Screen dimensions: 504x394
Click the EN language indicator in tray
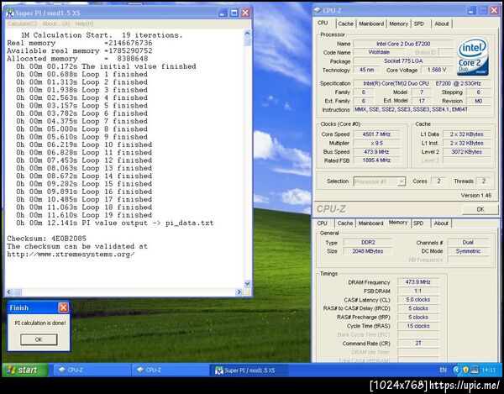pos(443,370)
